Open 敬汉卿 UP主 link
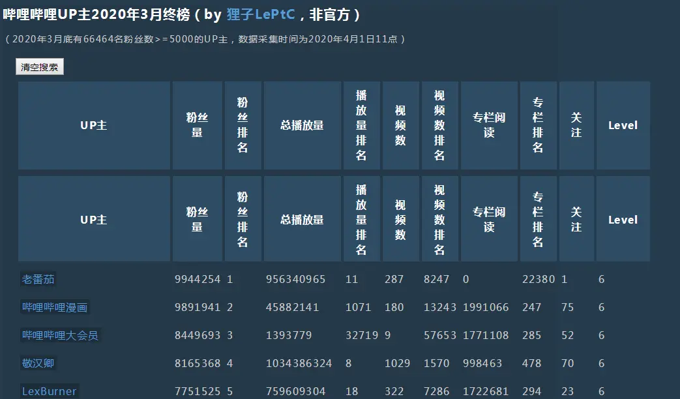The height and width of the screenshot is (399, 680). (38, 363)
